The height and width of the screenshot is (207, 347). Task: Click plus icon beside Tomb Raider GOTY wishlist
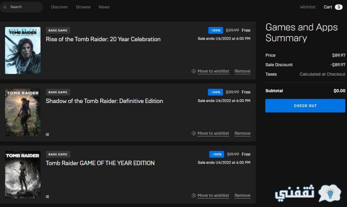point(193,195)
